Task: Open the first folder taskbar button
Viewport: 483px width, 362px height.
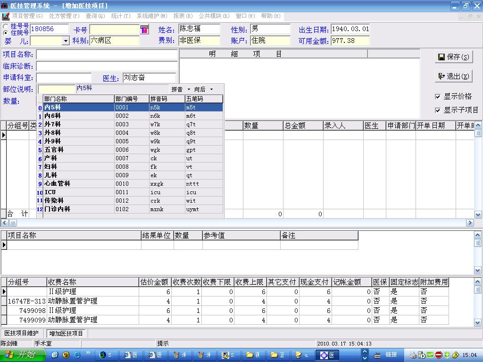Action: [x=253, y=355]
